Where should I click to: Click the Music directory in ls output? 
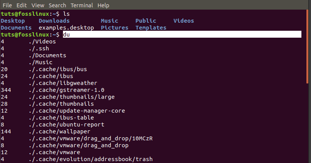click(x=109, y=21)
